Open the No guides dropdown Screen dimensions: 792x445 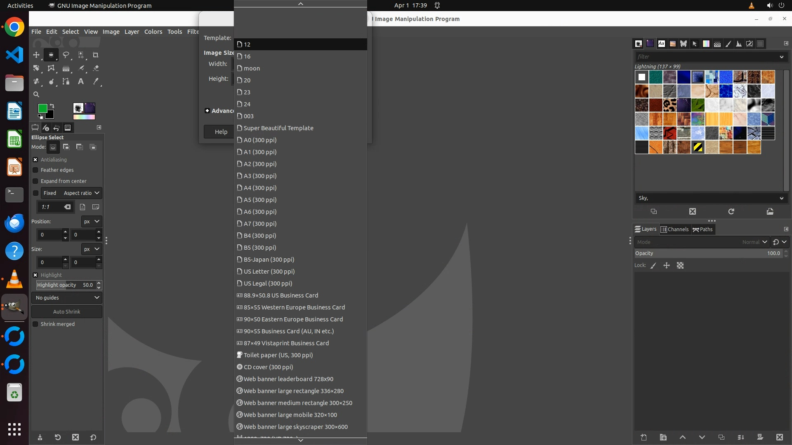click(x=67, y=297)
